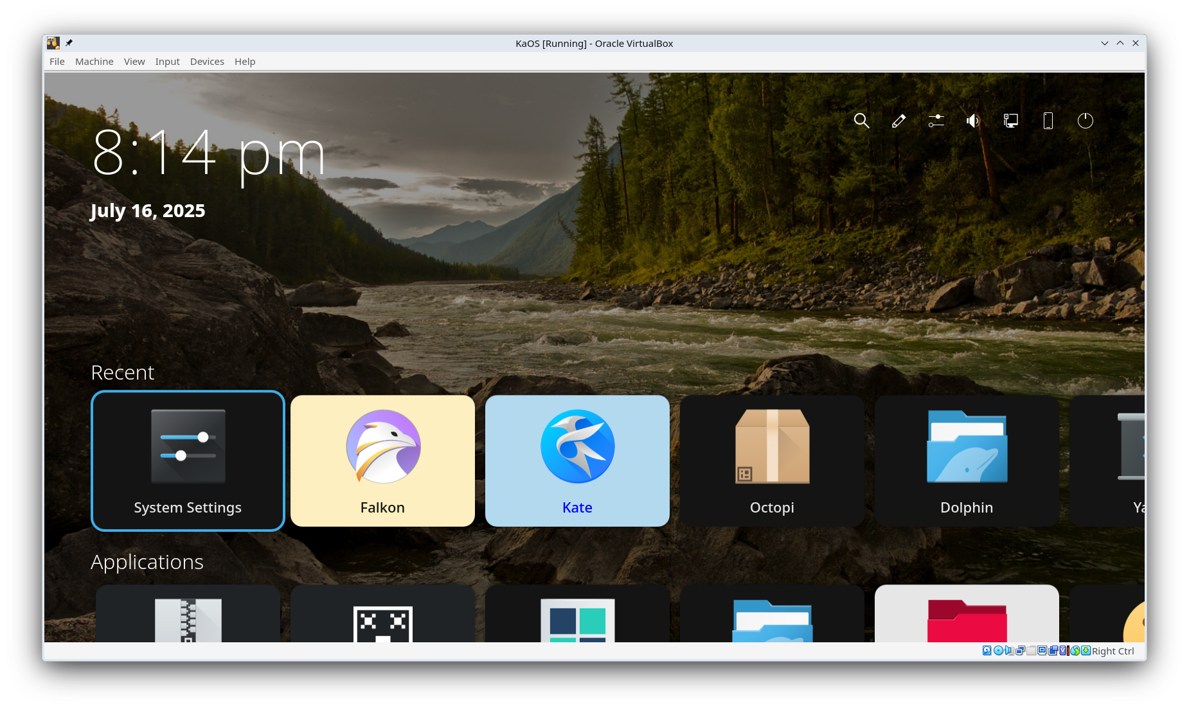Click the greyed-out shared folders status icon

pos(1031,651)
